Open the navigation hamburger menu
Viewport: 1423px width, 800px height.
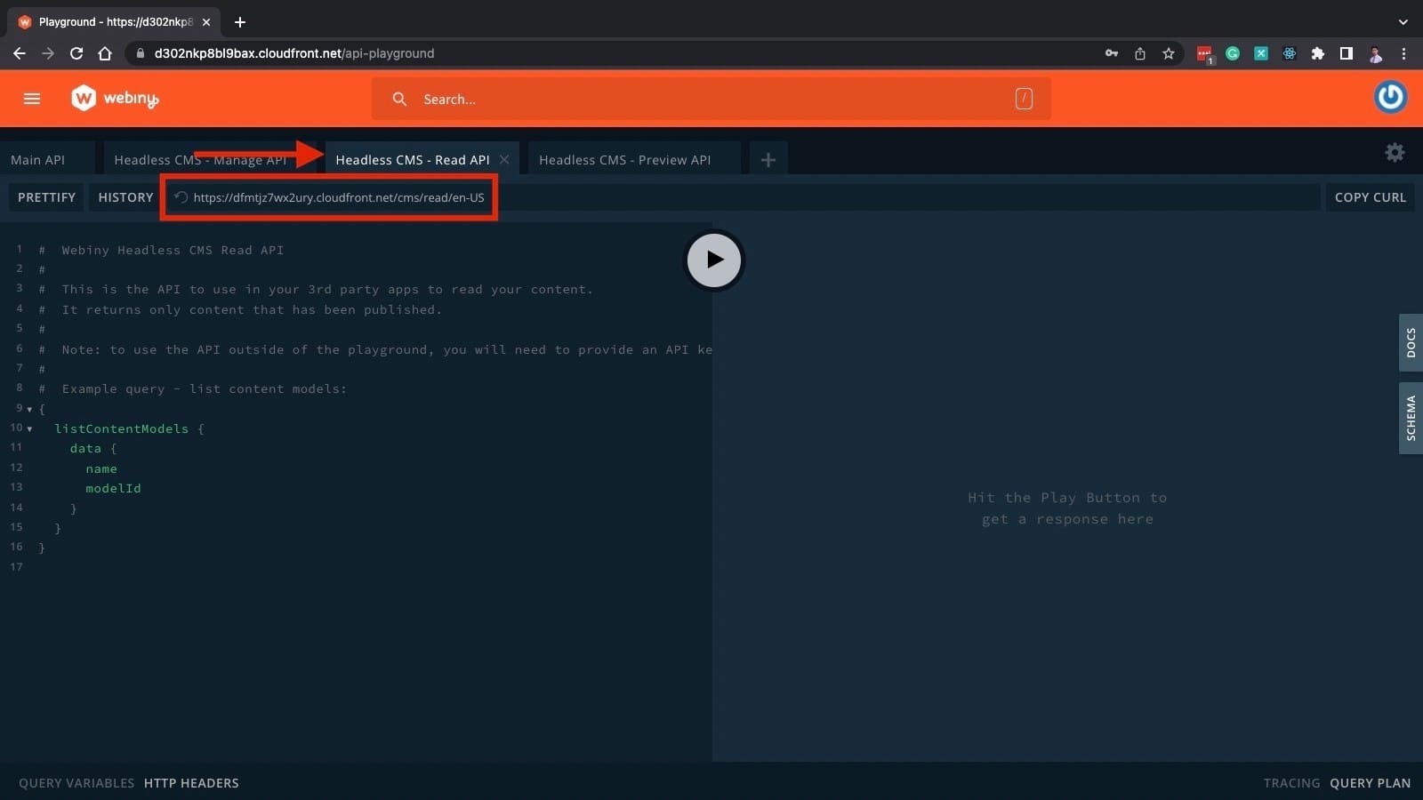(31, 99)
